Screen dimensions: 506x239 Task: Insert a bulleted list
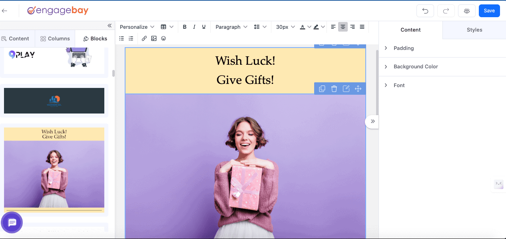pos(122,39)
